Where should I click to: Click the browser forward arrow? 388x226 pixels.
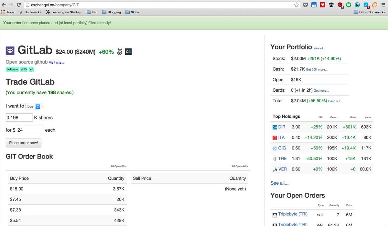(x=11, y=5)
